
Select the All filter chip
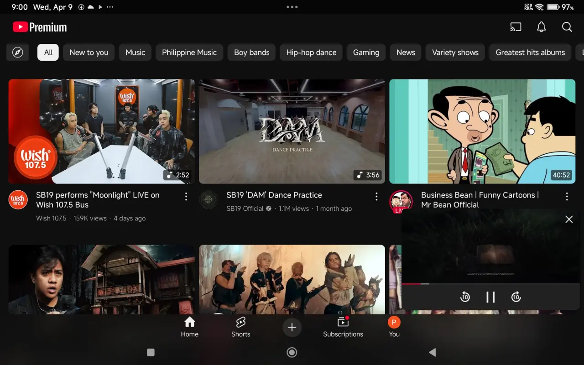pyautogui.click(x=48, y=52)
